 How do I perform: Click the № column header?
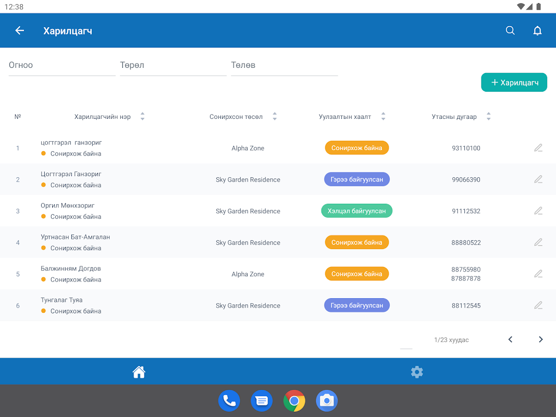click(18, 116)
